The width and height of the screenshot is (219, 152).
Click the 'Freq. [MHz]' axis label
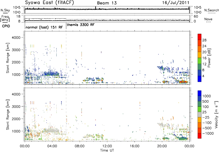(5, 18)
